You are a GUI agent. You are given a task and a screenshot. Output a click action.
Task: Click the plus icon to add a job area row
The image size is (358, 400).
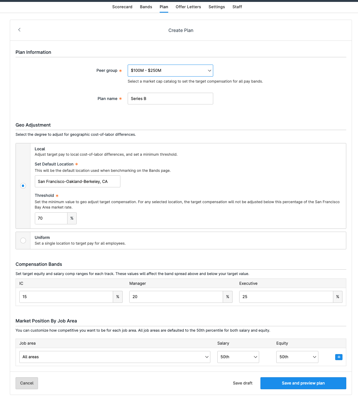pos(339,357)
